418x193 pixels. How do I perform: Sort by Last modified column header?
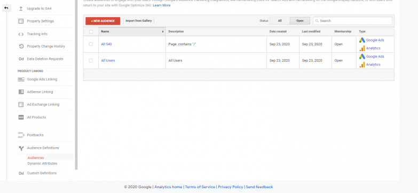pyautogui.click(x=311, y=31)
